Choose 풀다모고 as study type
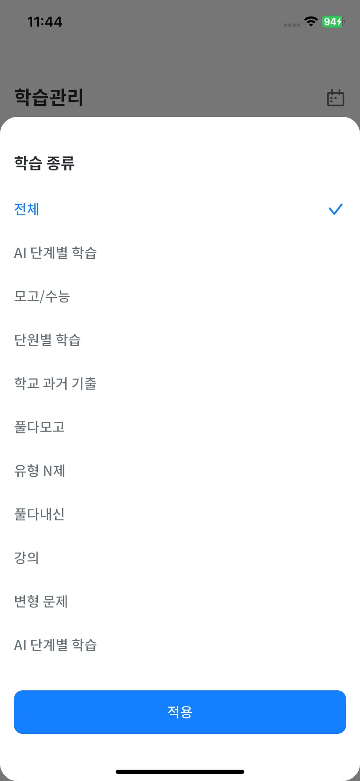 pos(180,427)
